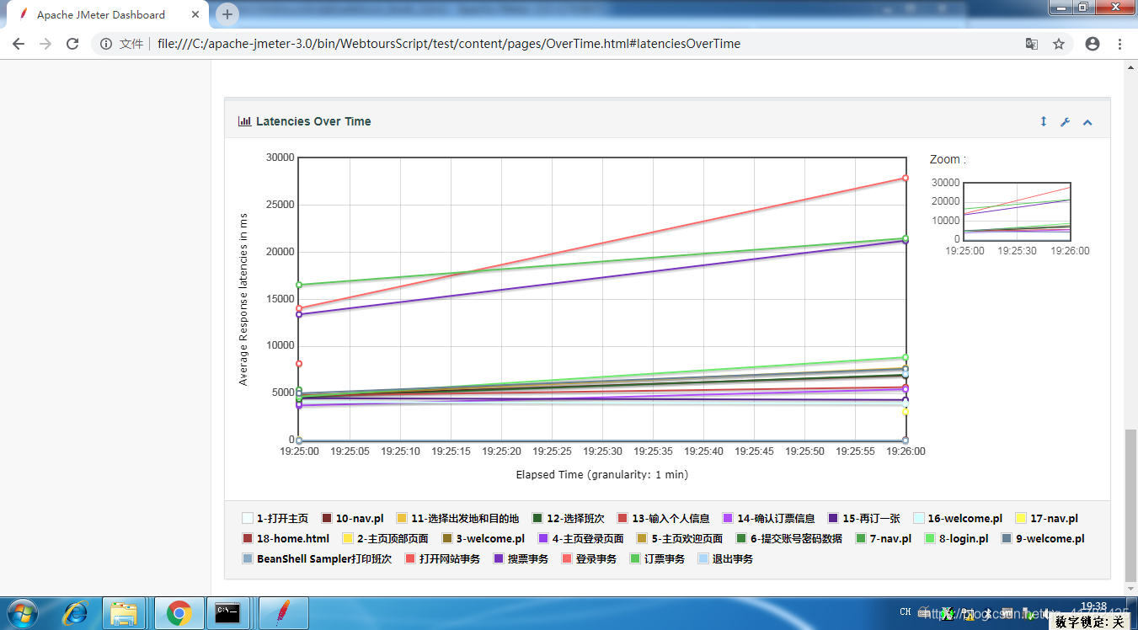Toggle the 搜票事务 legend entry
Screen dimensions: 1138x630
(x=521, y=558)
